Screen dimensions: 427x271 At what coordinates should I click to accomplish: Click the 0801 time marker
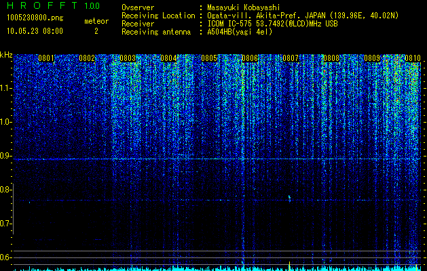(46, 58)
